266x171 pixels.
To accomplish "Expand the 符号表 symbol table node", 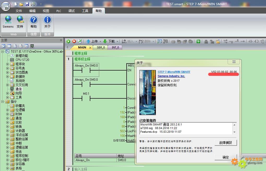I will tap(7, 68).
